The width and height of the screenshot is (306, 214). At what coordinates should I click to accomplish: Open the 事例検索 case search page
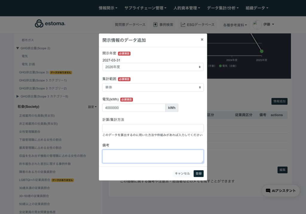[x=163, y=25]
